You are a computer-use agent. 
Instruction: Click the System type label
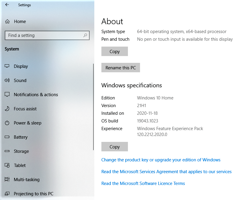pos(113,32)
